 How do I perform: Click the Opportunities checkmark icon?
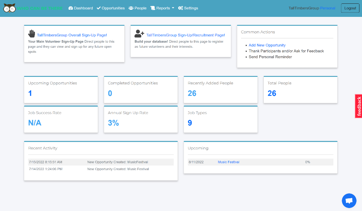point(99,8)
